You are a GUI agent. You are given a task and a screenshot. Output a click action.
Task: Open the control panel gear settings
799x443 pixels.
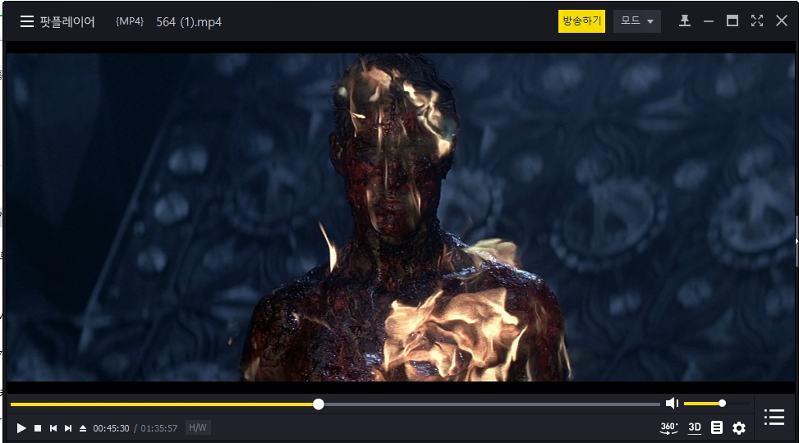pyautogui.click(x=739, y=428)
